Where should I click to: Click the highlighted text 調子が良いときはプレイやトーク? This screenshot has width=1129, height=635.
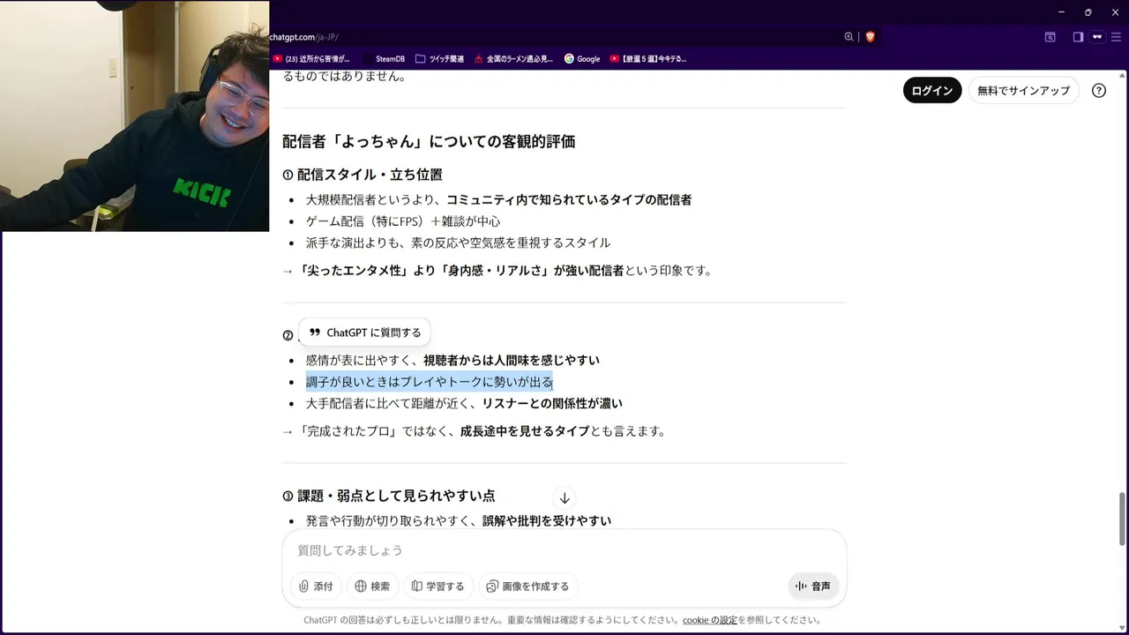click(430, 382)
